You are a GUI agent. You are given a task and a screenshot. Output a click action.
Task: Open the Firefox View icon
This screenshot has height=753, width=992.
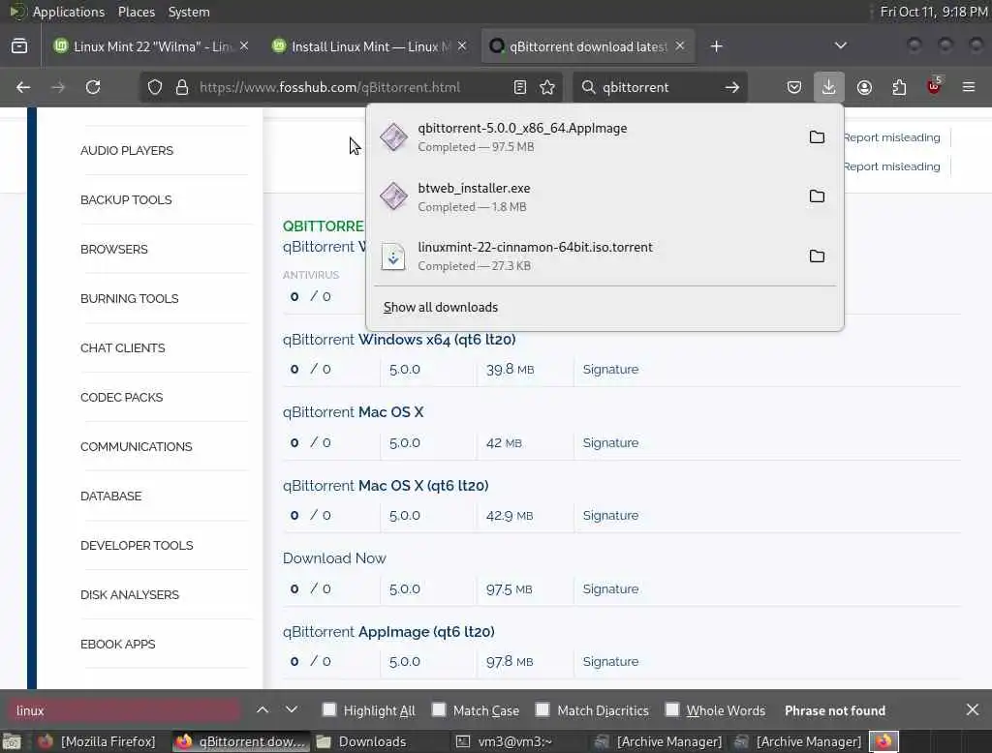(19, 46)
